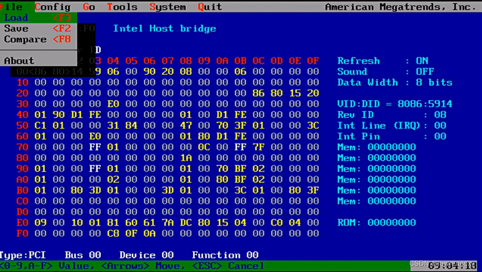Toggle the Sound OFF setting
Viewport: 482px width, 272px height.
[386, 72]
